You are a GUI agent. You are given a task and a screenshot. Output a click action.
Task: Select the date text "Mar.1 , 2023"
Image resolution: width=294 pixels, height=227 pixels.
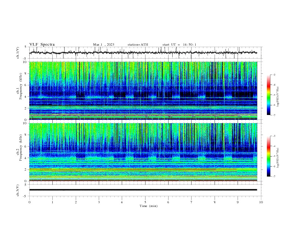[x=104, y=45]
